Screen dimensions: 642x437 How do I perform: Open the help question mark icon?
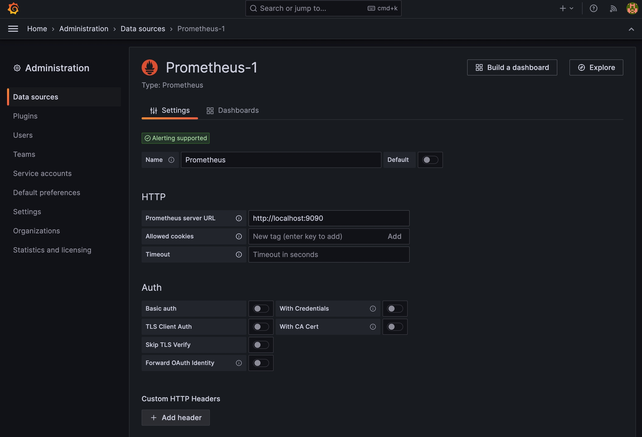pyautogui.click(x=593, y=8)
